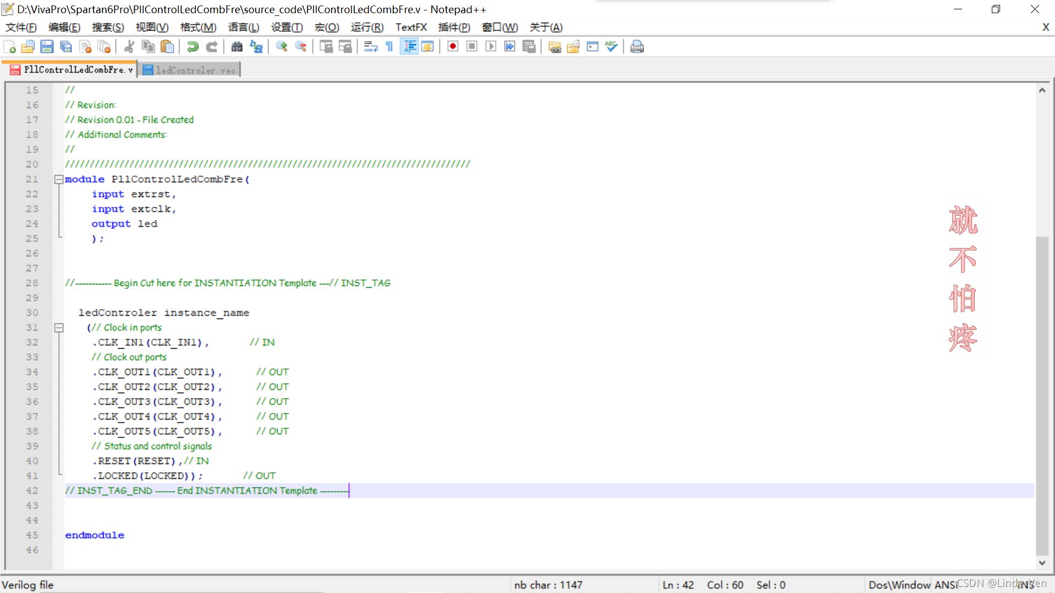The height and width of the screenshot is (593, 1055).
Task: Collapse the fold marker at line 31
Action: [59, 328]
